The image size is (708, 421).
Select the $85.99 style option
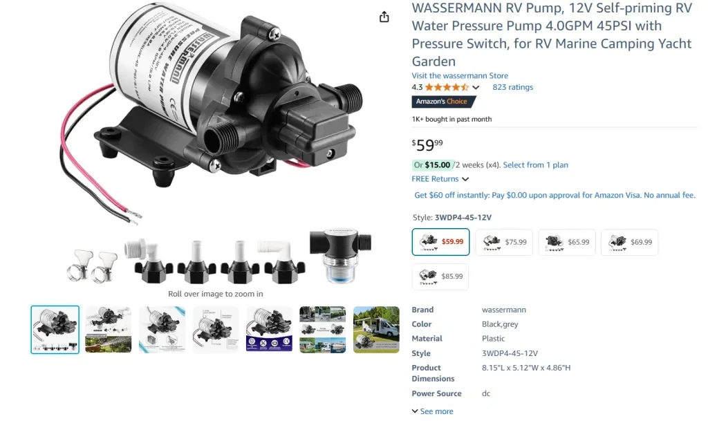click(x=440, y=276)
